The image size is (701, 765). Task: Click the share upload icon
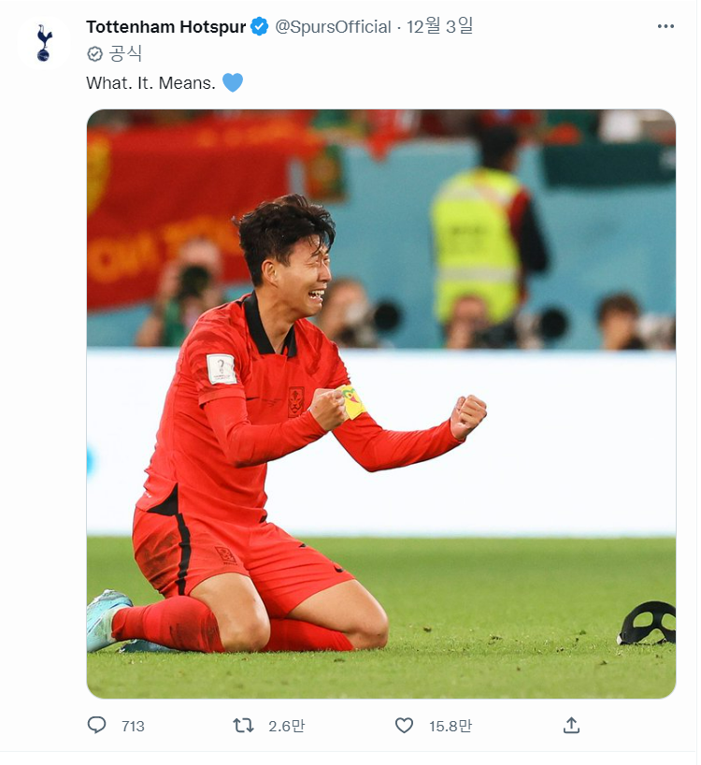click(x=571, y=725)
